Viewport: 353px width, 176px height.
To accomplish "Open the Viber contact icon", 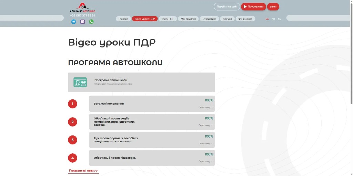I will coord(83,22).
